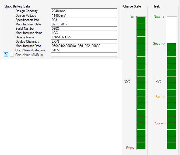This screenshot has height=155, width=180.
Task: Click the Health bar gauge
Action: pos(172,83)
